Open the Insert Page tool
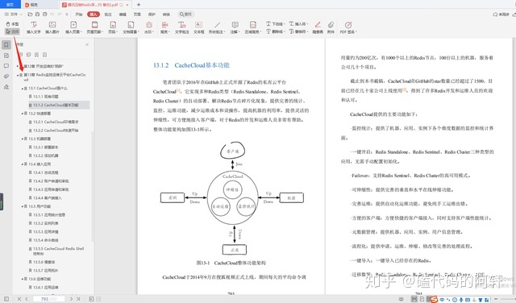Viewport: 516px width, 303px height. pyautogui.click(x=73, y=27)
